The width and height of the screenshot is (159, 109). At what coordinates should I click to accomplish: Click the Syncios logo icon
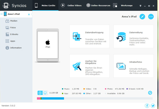point(6,6)
